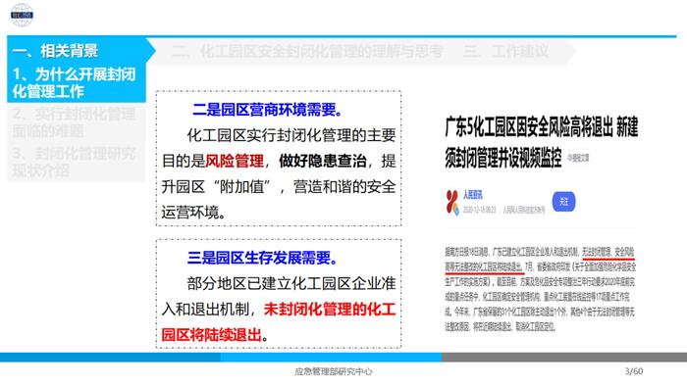
Task: Select the 一、相关背景 section tab
Action: click(55, 51)
